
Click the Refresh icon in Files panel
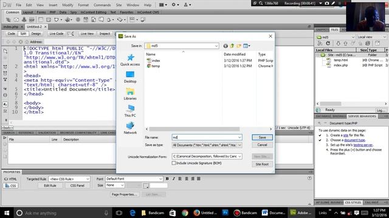(x=328, y=44)
